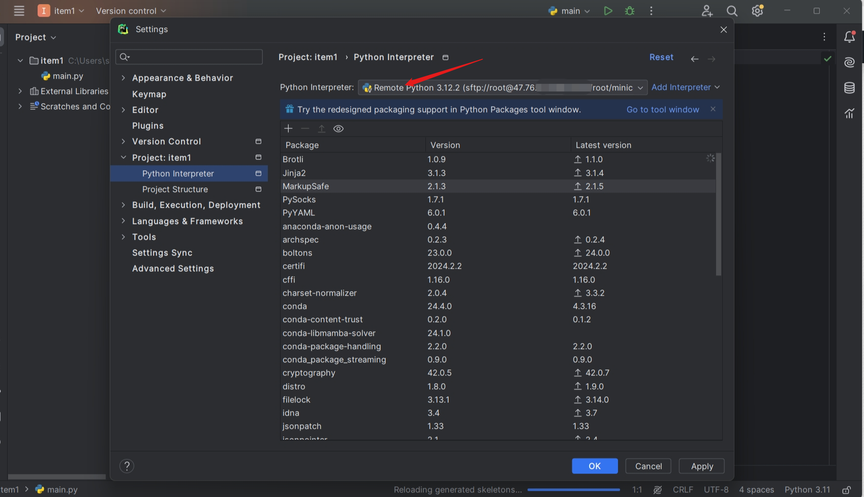Start debugging with the bug icon

click(630, 11)
